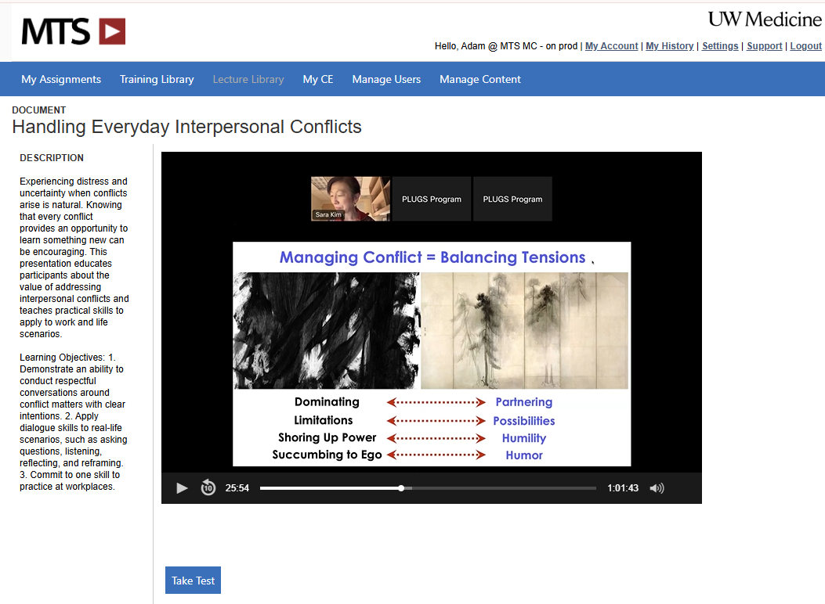
Task: View My History link
Action: (x=669, y=46)
